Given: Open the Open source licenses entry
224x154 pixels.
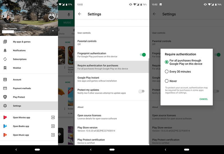Looking at the screenshot, I should (x=112, y=117).
